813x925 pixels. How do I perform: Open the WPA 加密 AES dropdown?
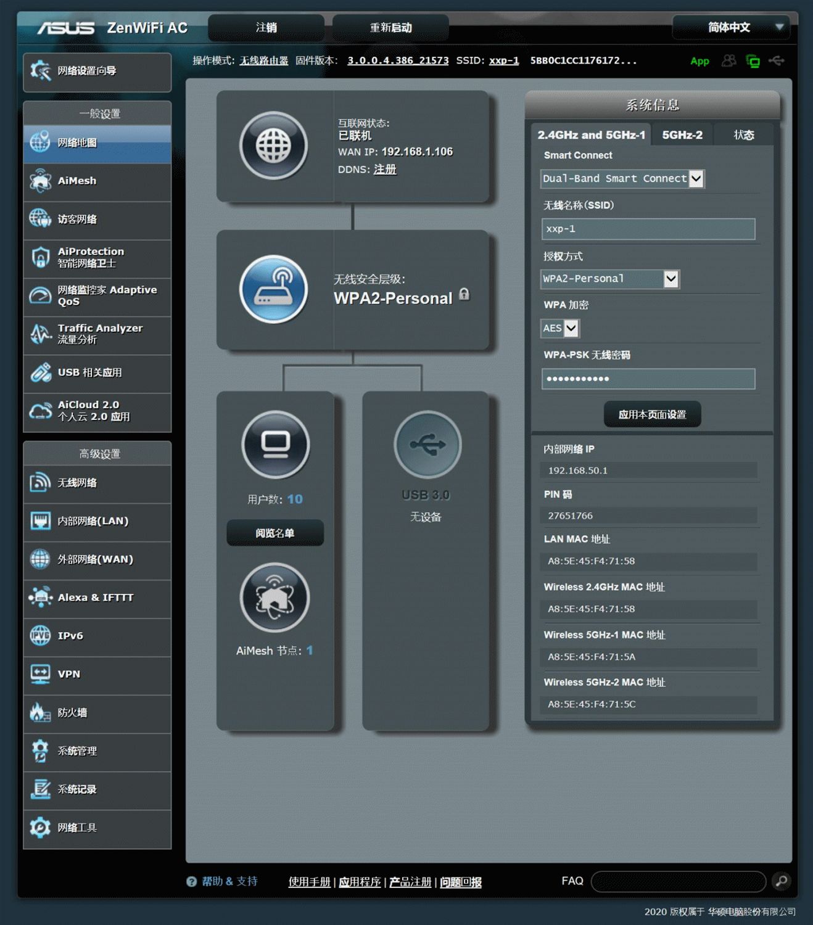[560, 328]
